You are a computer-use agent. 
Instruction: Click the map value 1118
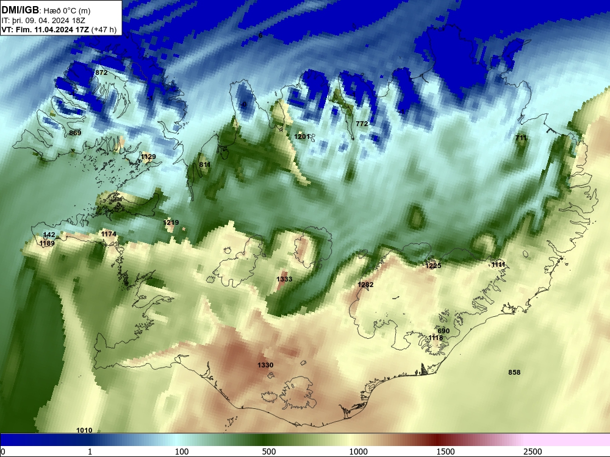click(x=436, y=338)
